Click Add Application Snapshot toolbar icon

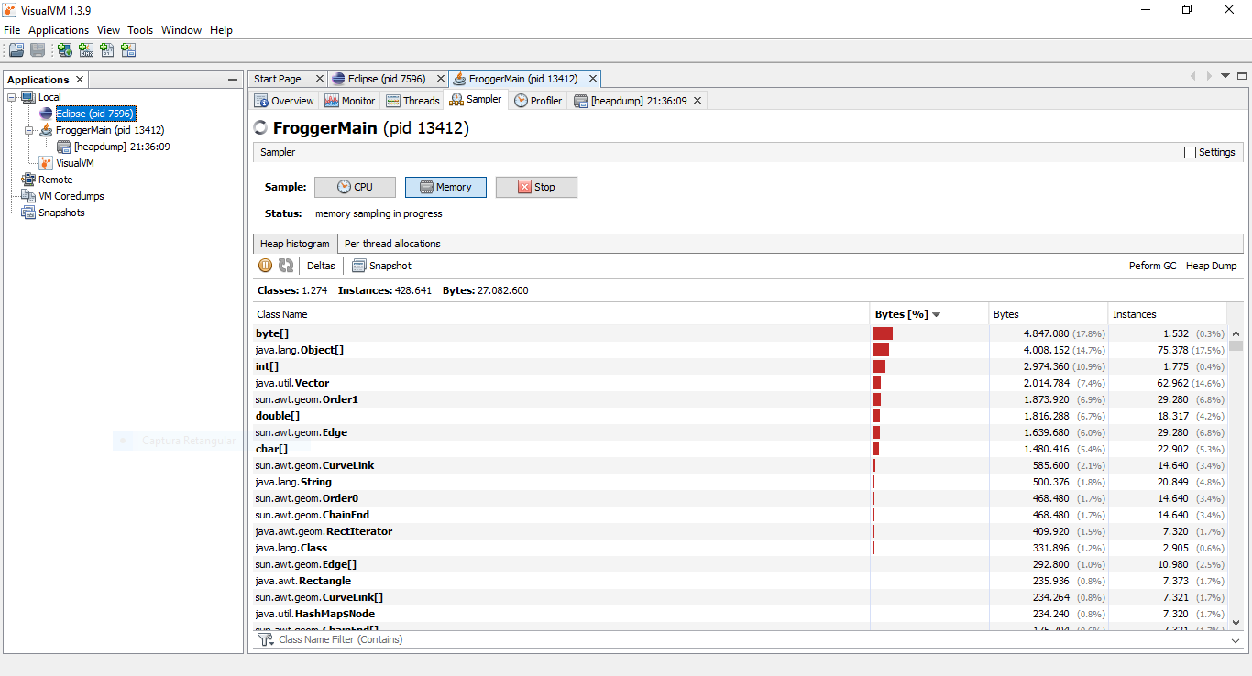coord(128,50)
